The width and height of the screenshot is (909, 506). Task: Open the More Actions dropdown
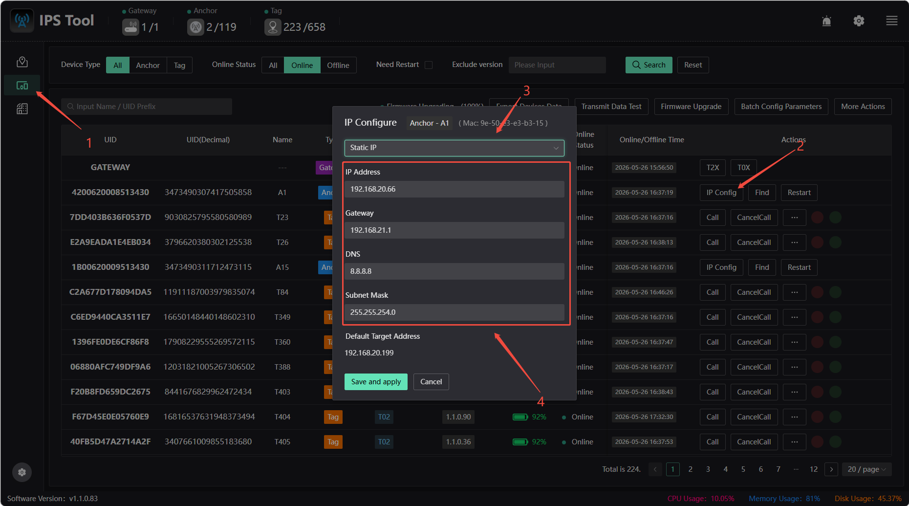pyautogui.click(x=863, y=106)
